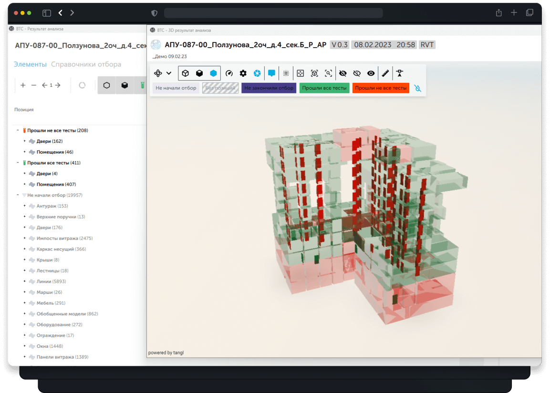This screenshot has height=393, width=550.
Task: Toggle the dotted grid icon
Action: pyautogui.click(x=286, y=73)
